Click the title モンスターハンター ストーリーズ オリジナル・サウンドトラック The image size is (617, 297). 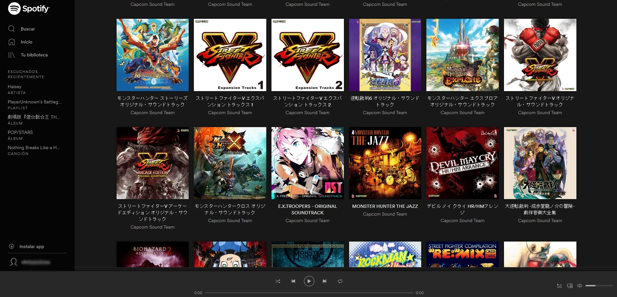pyautogui.click(x=153, y=101)
